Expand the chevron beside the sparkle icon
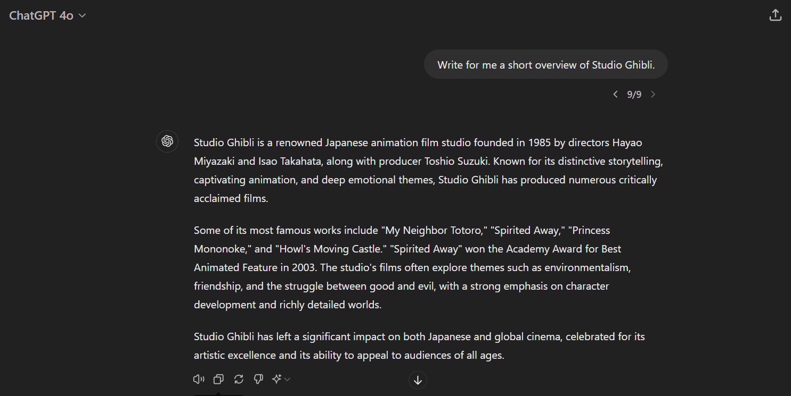This screenshot has width=791, height=396. [x=288, y=379]
